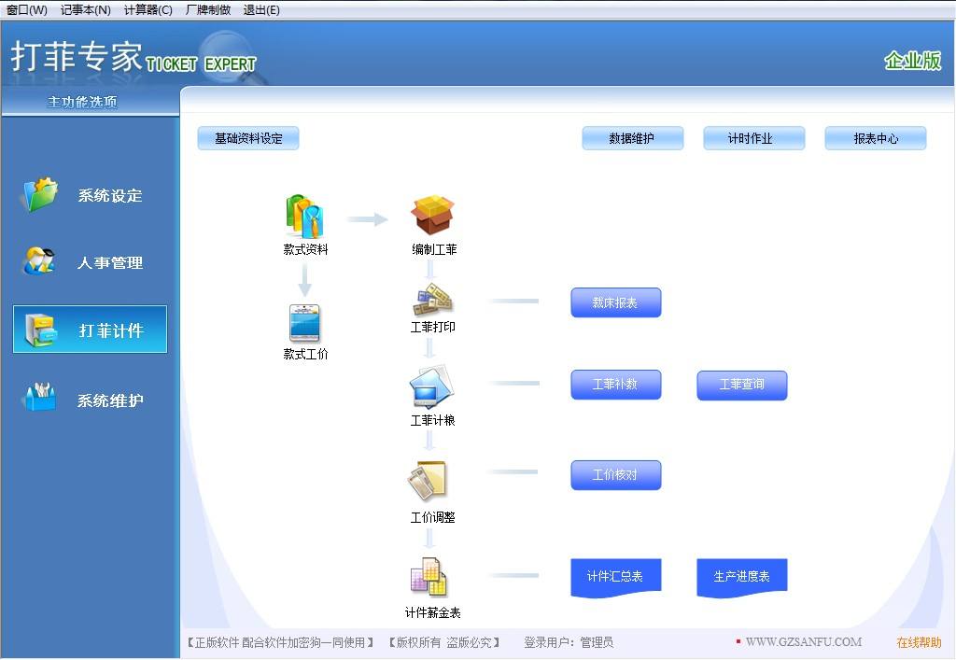
Task: Click the 打菲专家 Ticket Expert logo
Action: pos(134,58)
